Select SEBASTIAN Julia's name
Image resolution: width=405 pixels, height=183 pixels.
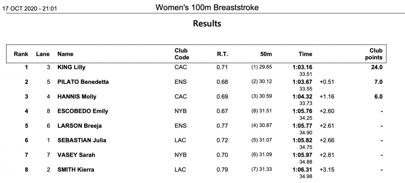coord(82,141)
